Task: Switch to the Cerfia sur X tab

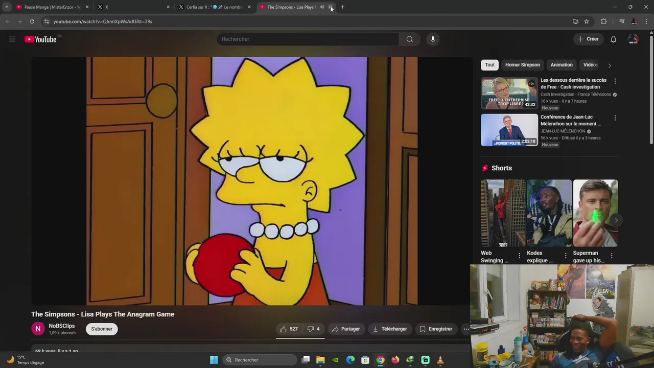Action: 215,7
